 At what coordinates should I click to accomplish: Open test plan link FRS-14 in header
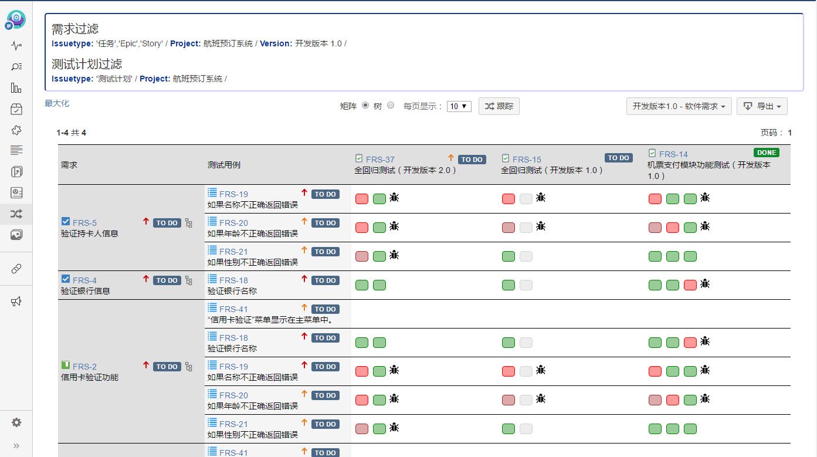coord(673,154)
